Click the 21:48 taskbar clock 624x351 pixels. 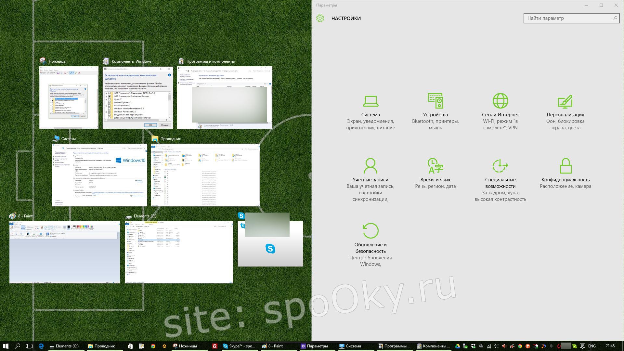[x=610, y=346]
